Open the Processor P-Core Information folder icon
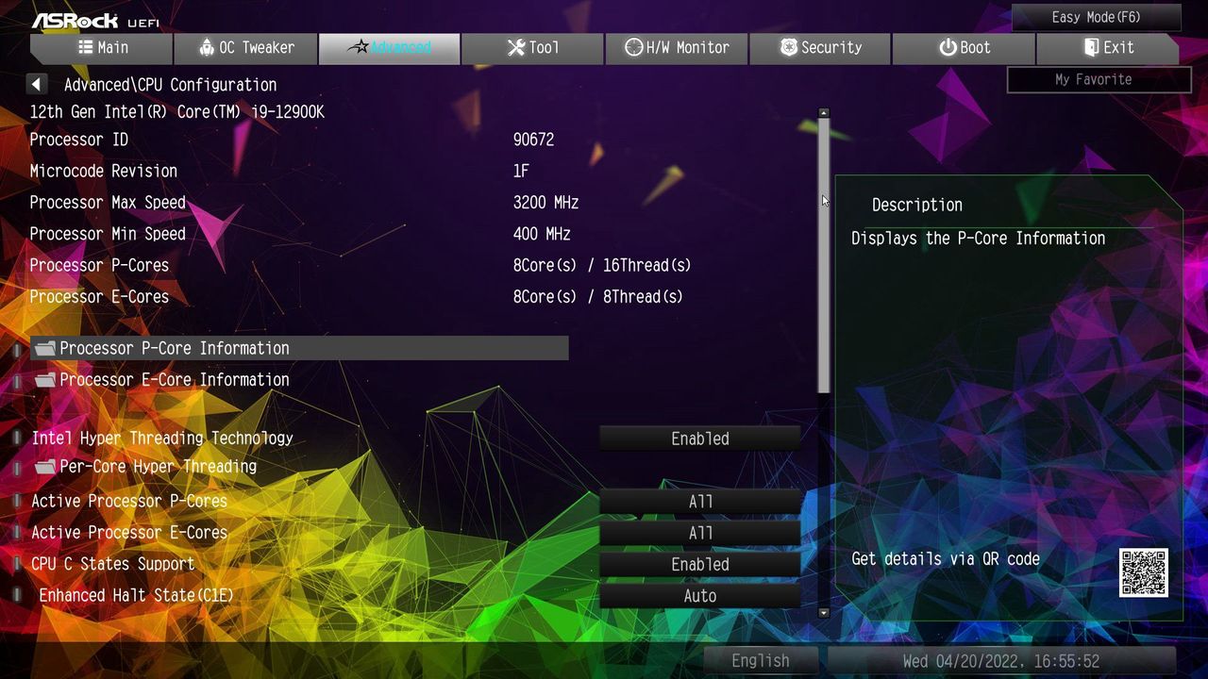Image resolution: width=1208 pixels, height=679 pixels. (45, 349)
